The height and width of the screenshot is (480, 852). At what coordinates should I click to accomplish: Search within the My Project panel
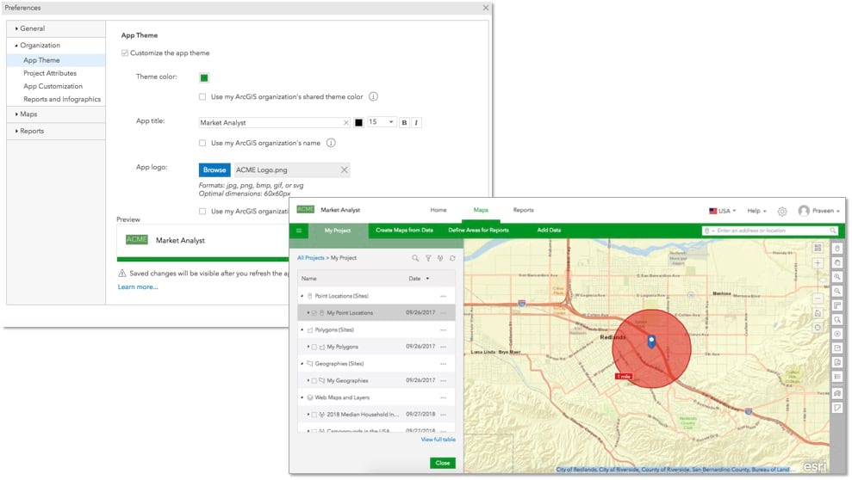pyautogui.click(x=415, y=258)
